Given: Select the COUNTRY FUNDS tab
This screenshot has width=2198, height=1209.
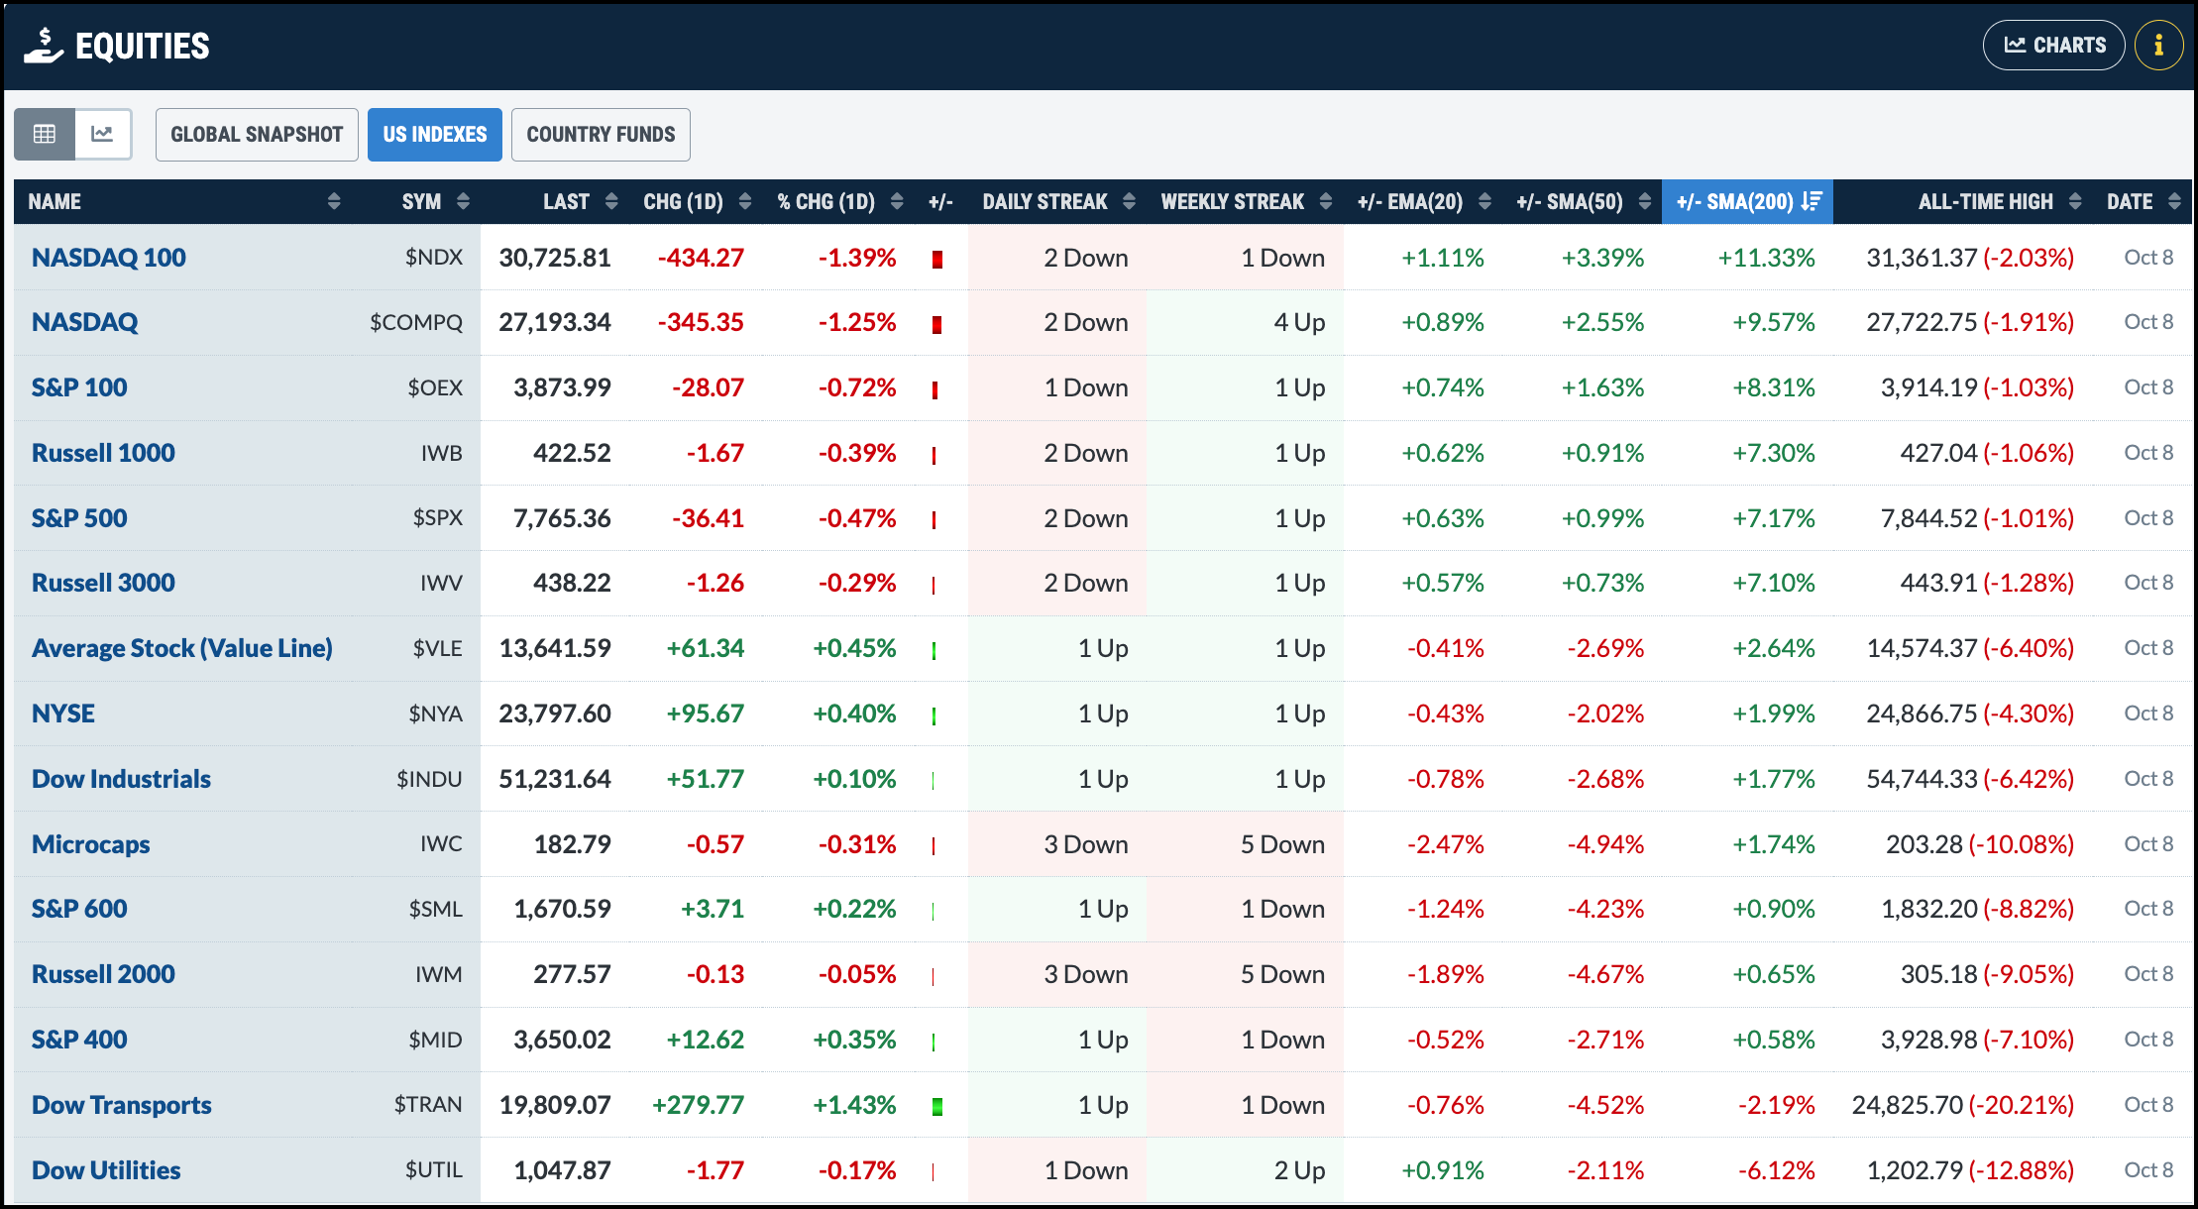Looking at the screenshot, I should tap(601, 134).
